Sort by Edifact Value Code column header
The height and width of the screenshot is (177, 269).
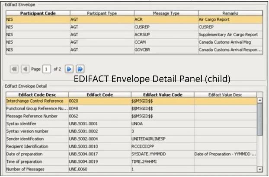click(163, 95)
